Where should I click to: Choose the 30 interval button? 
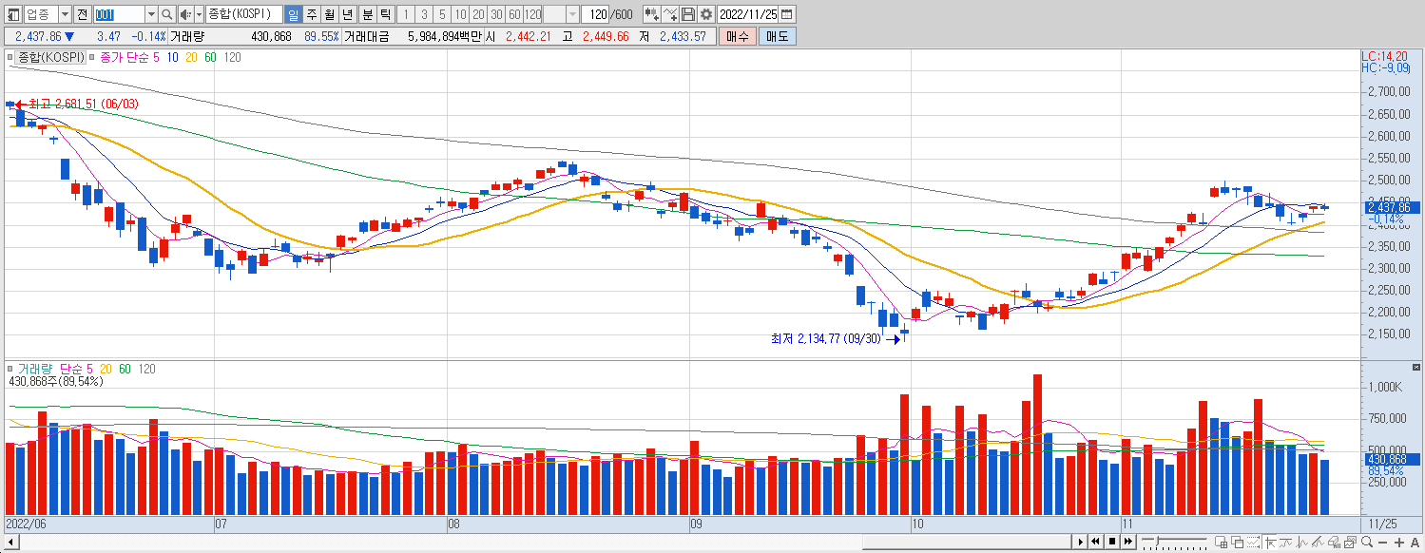[496, 14]
